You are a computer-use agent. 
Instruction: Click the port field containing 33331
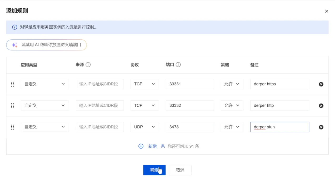pyautogui.click(x=189, y=84)
